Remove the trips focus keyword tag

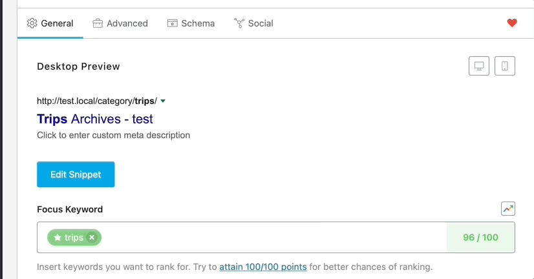coord(92,238)
